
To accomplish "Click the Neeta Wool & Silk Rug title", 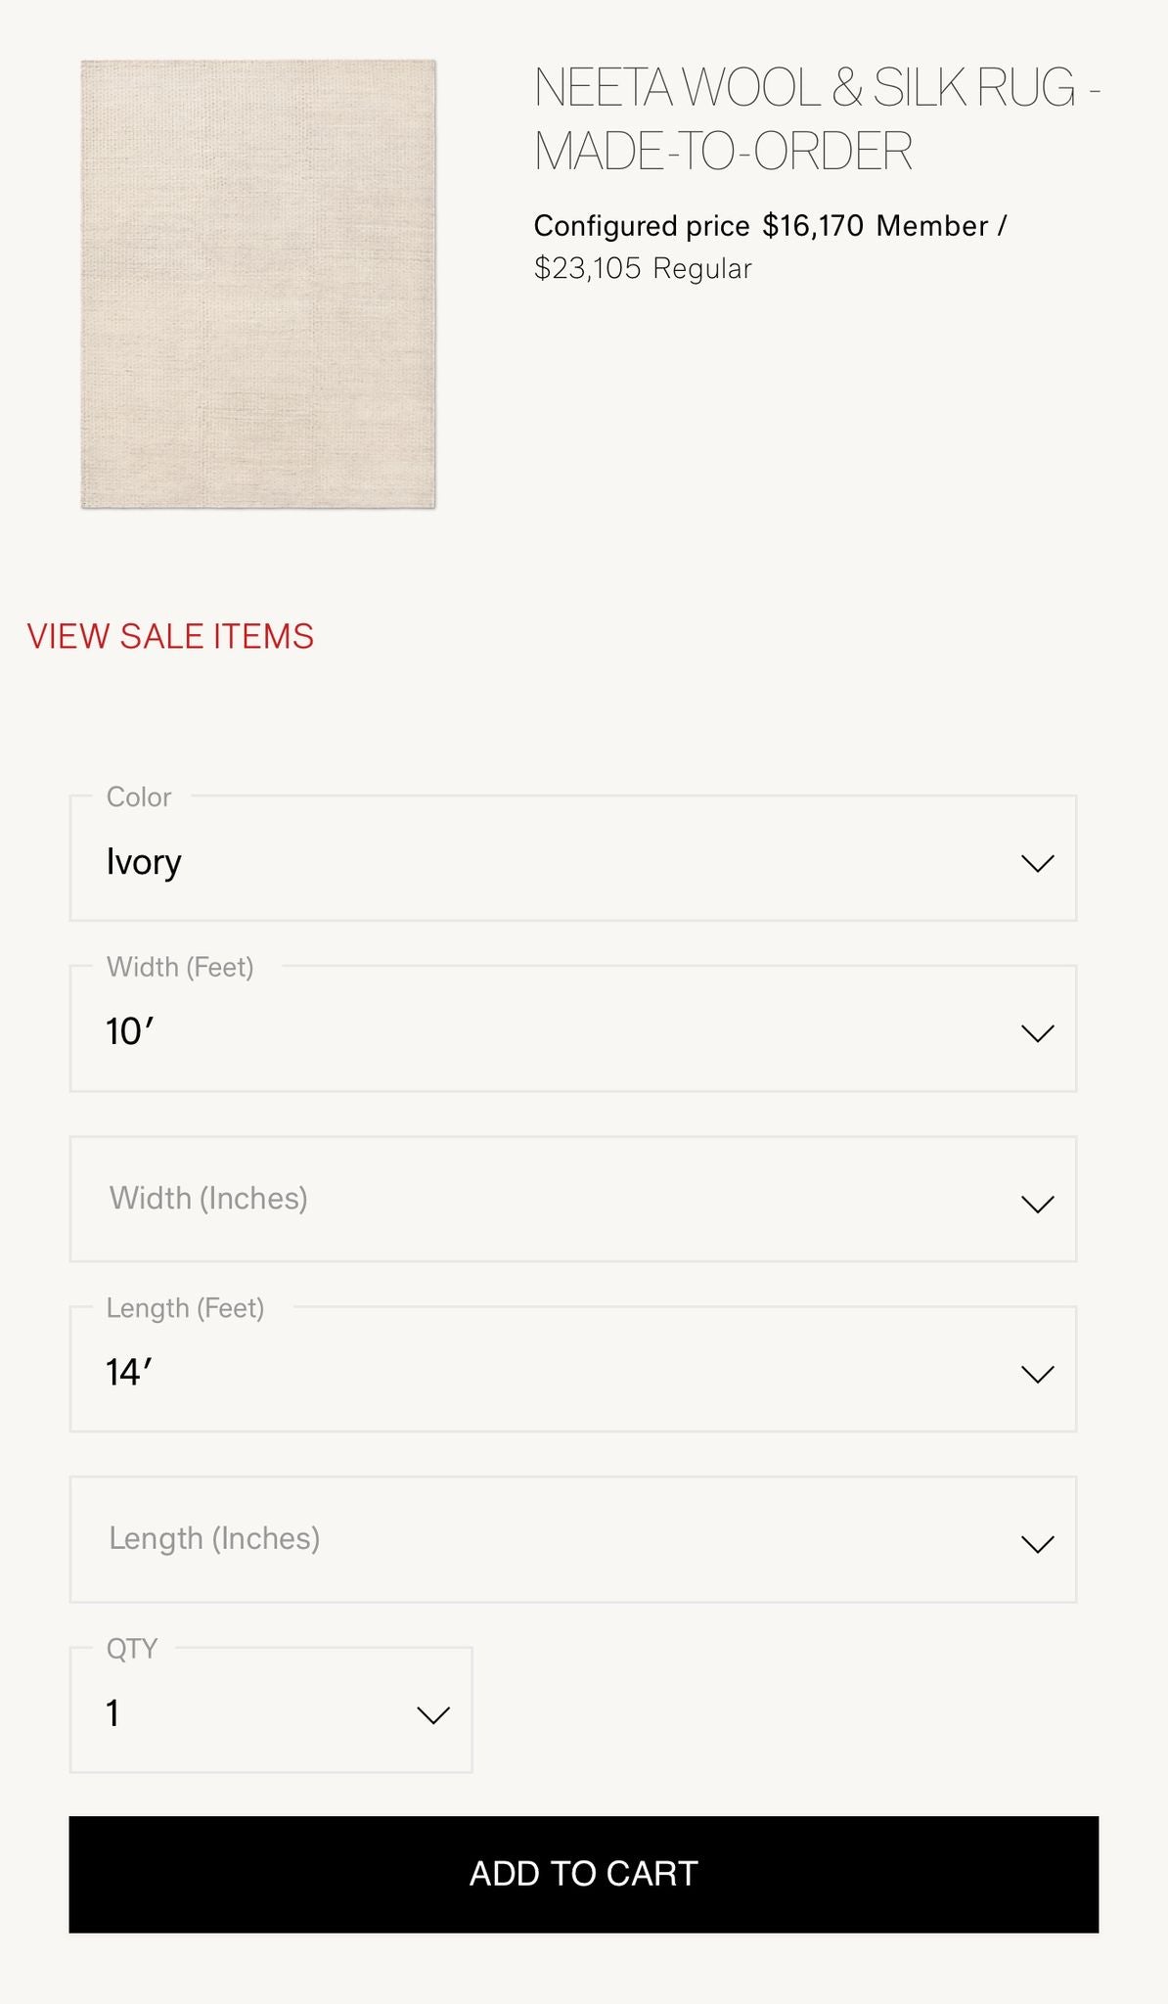I will (x=817, y=118).
